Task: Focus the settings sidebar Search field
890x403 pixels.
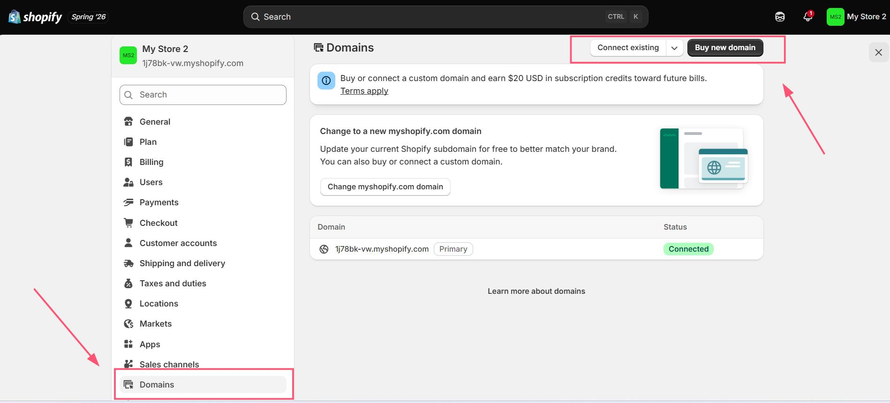Action: (x=203, y=95)
